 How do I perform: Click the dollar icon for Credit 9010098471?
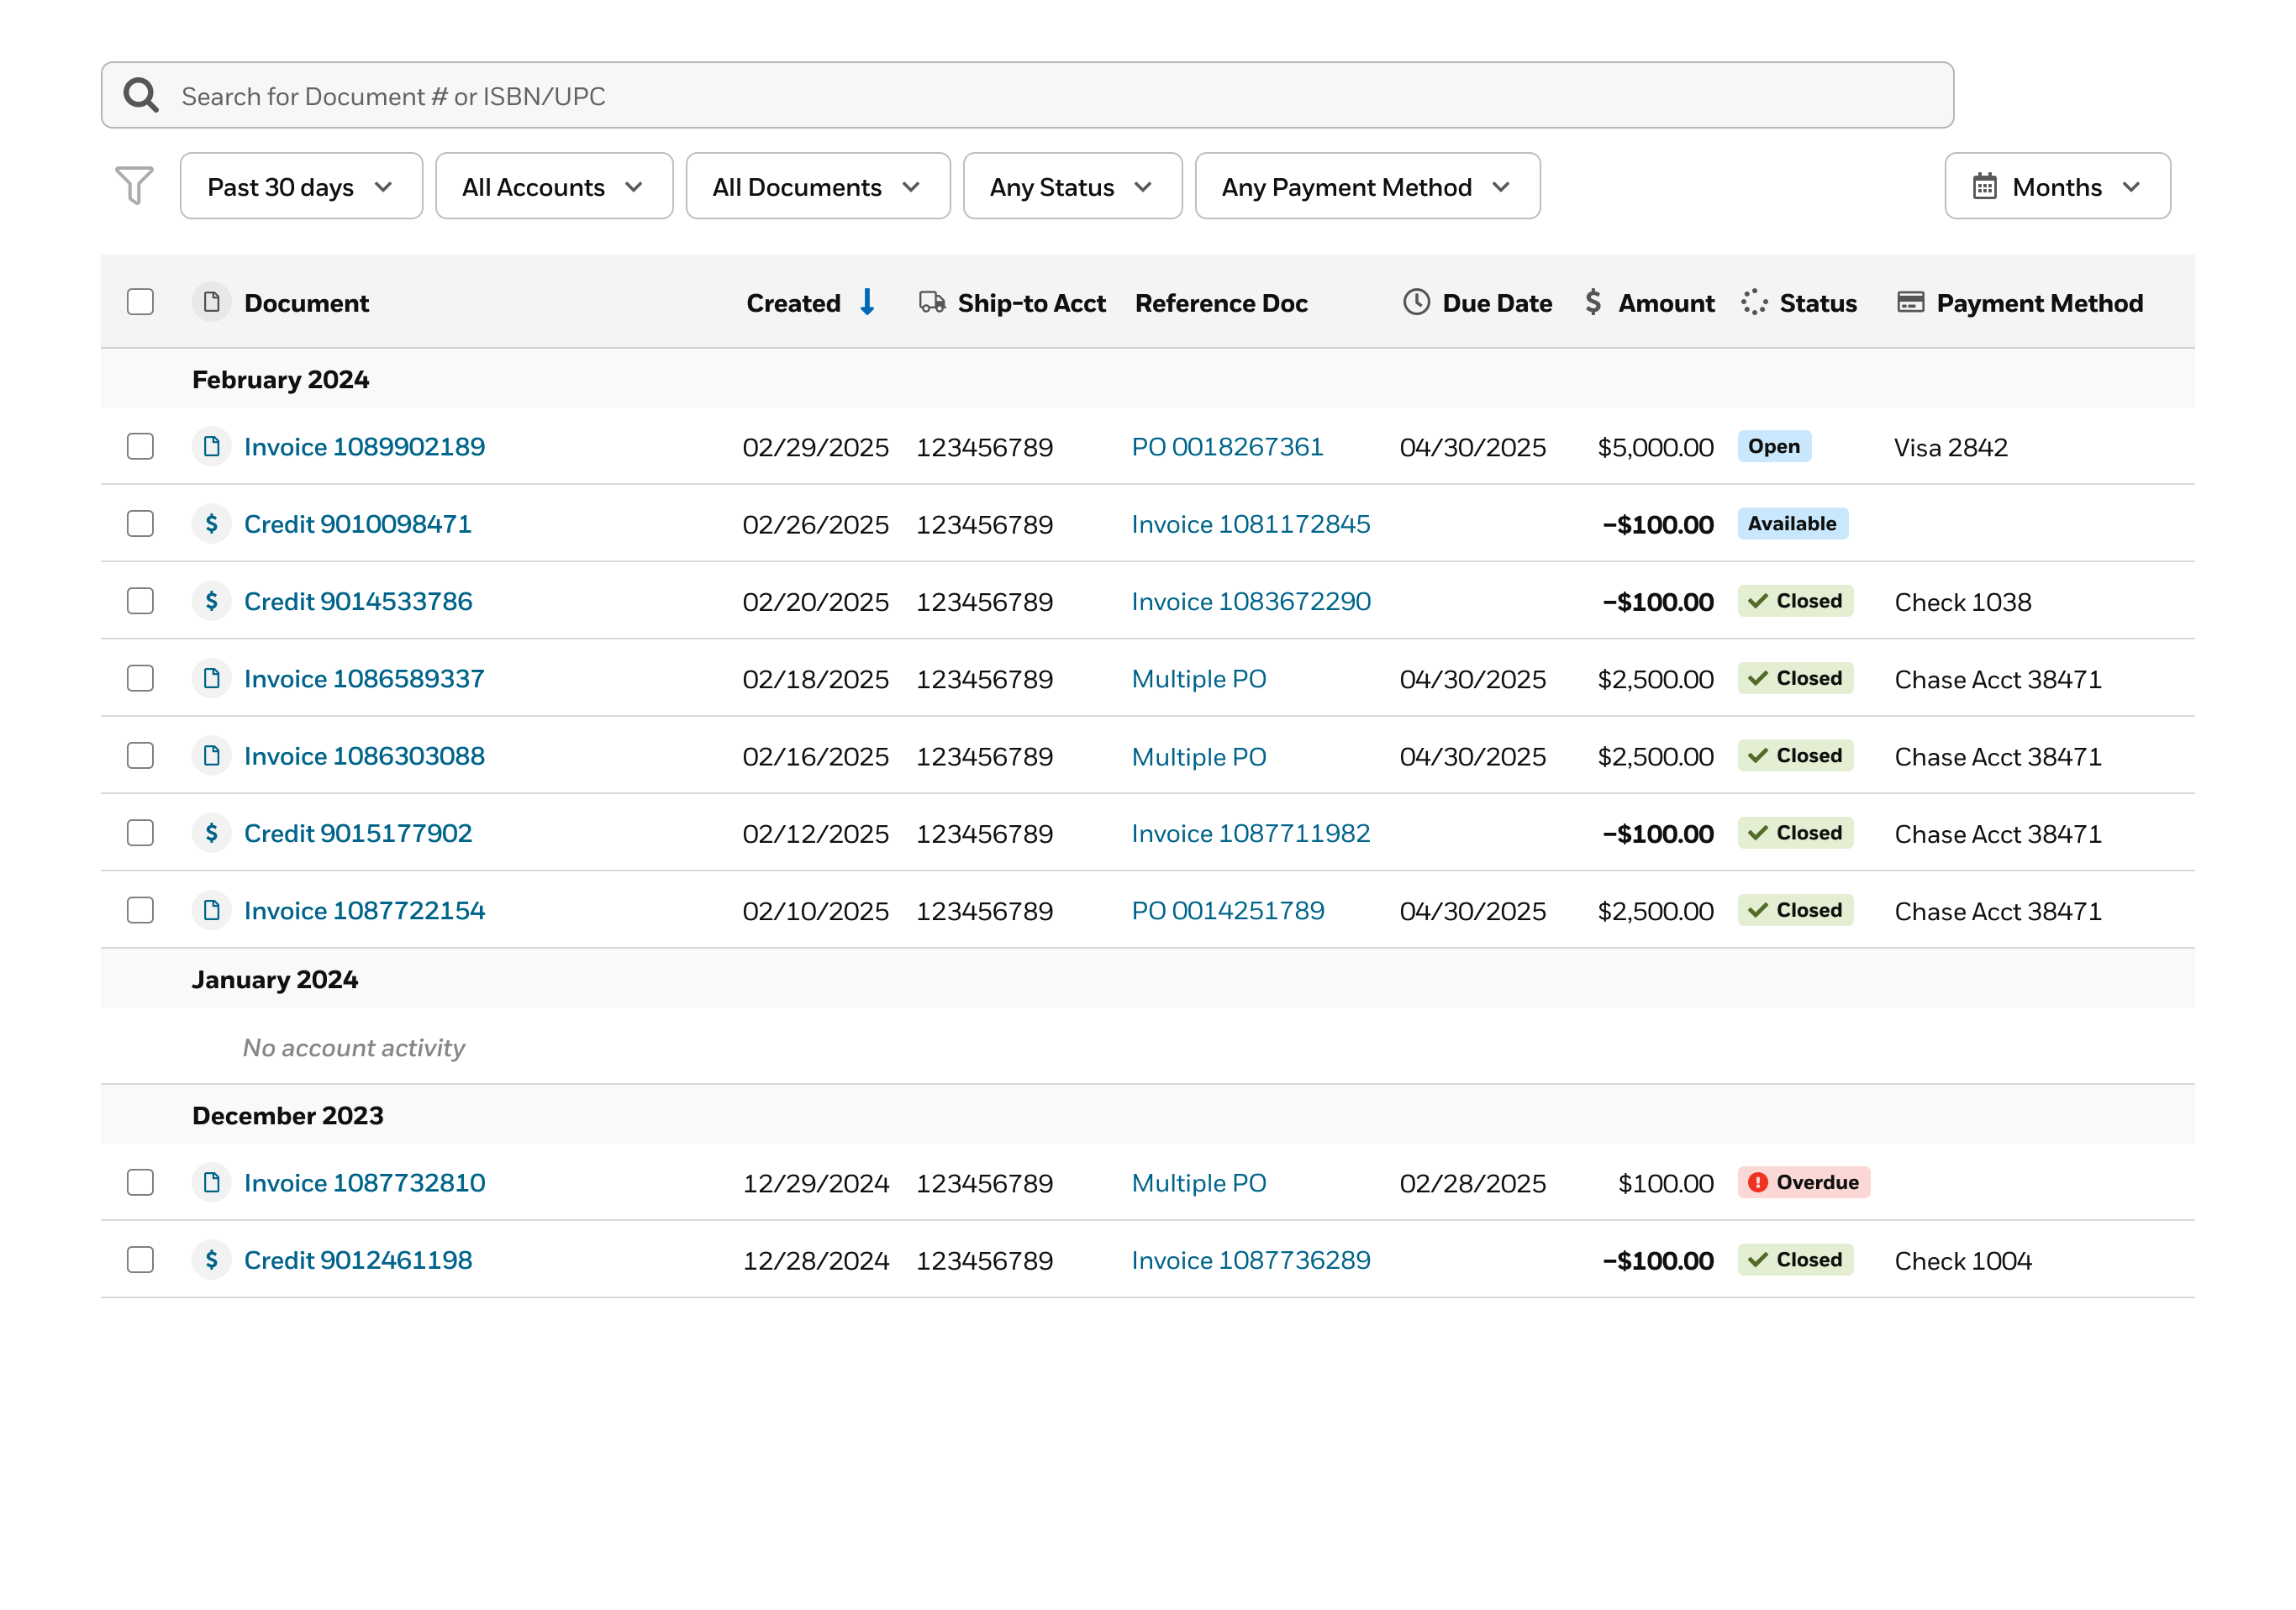pos(211,523)
